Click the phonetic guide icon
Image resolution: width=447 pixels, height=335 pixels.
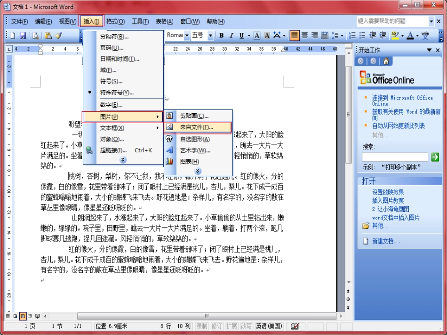425,35
